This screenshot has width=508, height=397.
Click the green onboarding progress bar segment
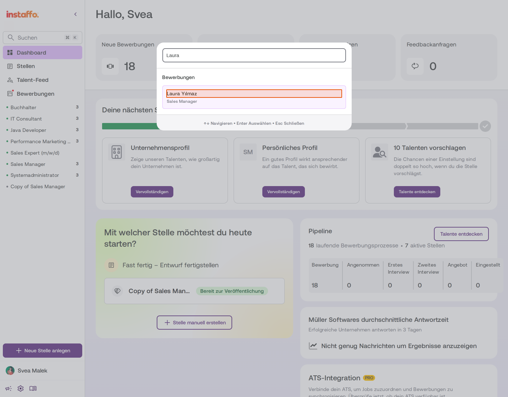point(129,126)
